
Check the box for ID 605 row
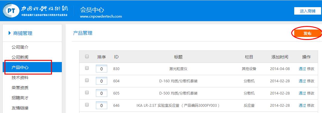coord(87,92)
